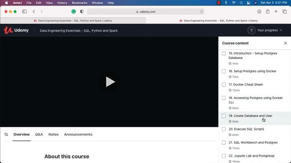
Task: Click the red menu bar app icon
Action: pos(219,3)
